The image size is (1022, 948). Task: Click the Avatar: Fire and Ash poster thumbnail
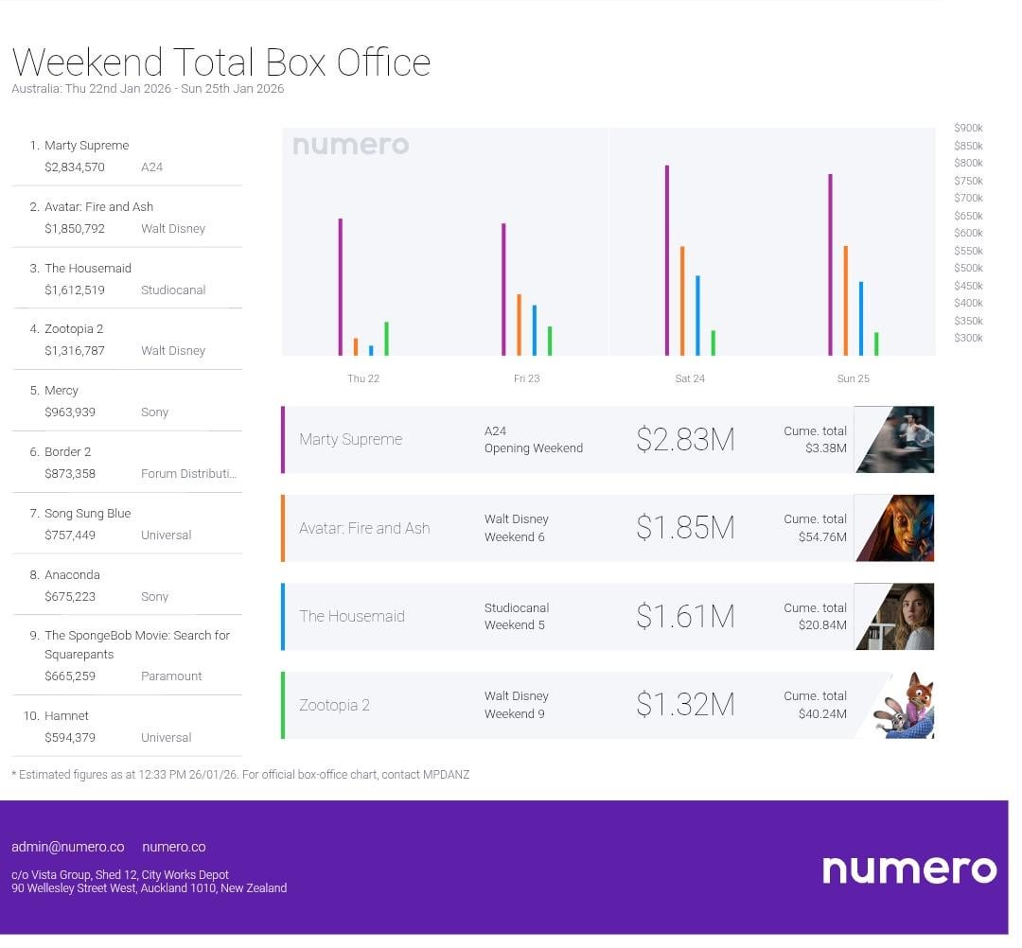click(x=894, y=528)
